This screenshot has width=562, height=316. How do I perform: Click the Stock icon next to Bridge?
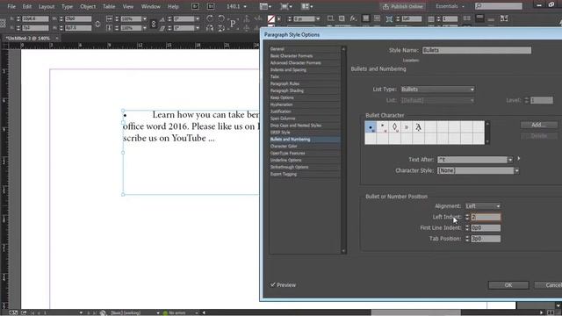(x=211, y=6)
